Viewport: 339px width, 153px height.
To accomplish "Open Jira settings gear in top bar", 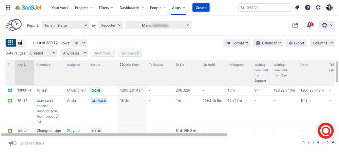I will [x=318, y=7].
